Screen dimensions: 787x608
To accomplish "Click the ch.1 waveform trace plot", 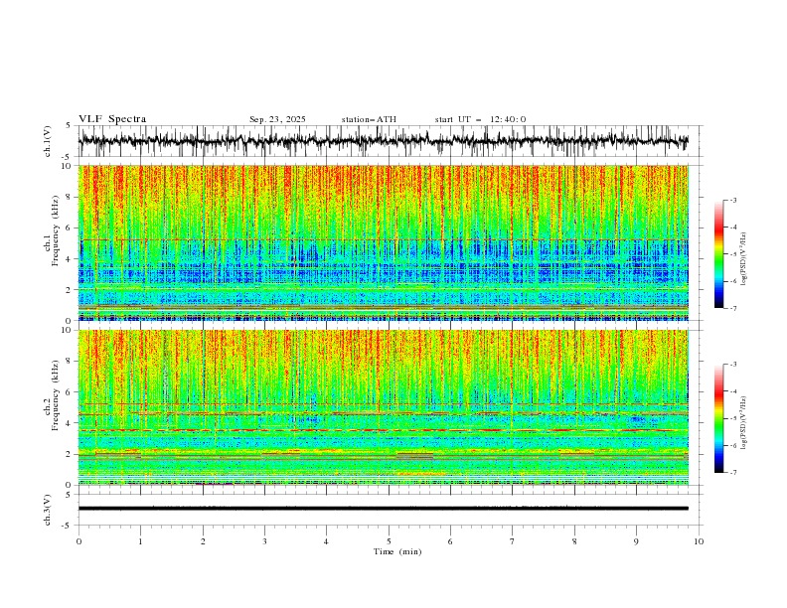I will pos(384,141).
